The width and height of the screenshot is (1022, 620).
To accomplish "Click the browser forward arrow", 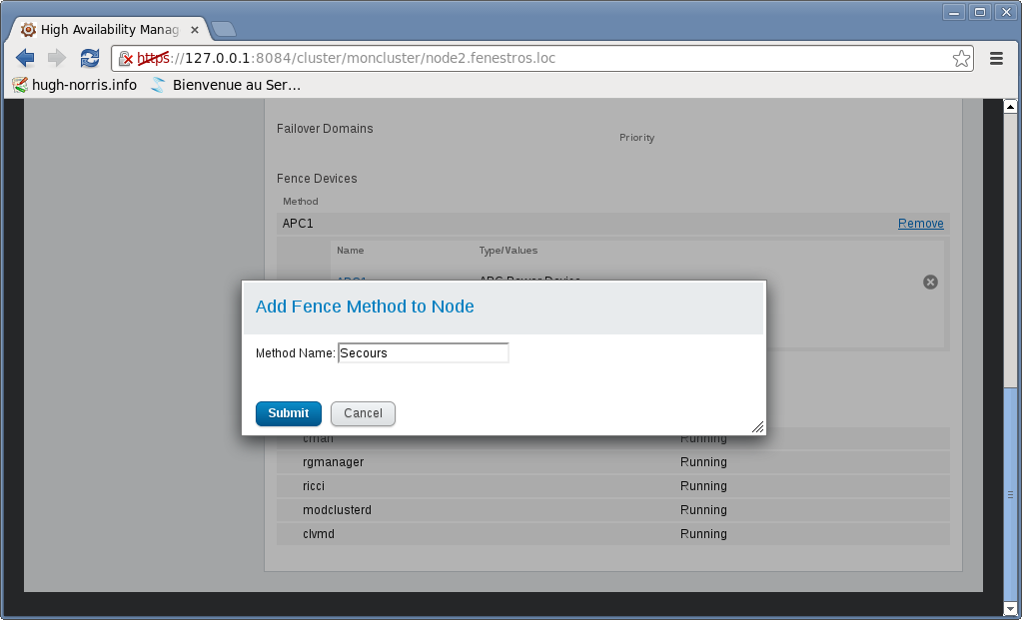I will [56, 58].
